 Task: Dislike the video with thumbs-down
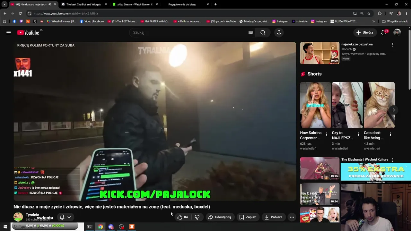click(197, 217)
